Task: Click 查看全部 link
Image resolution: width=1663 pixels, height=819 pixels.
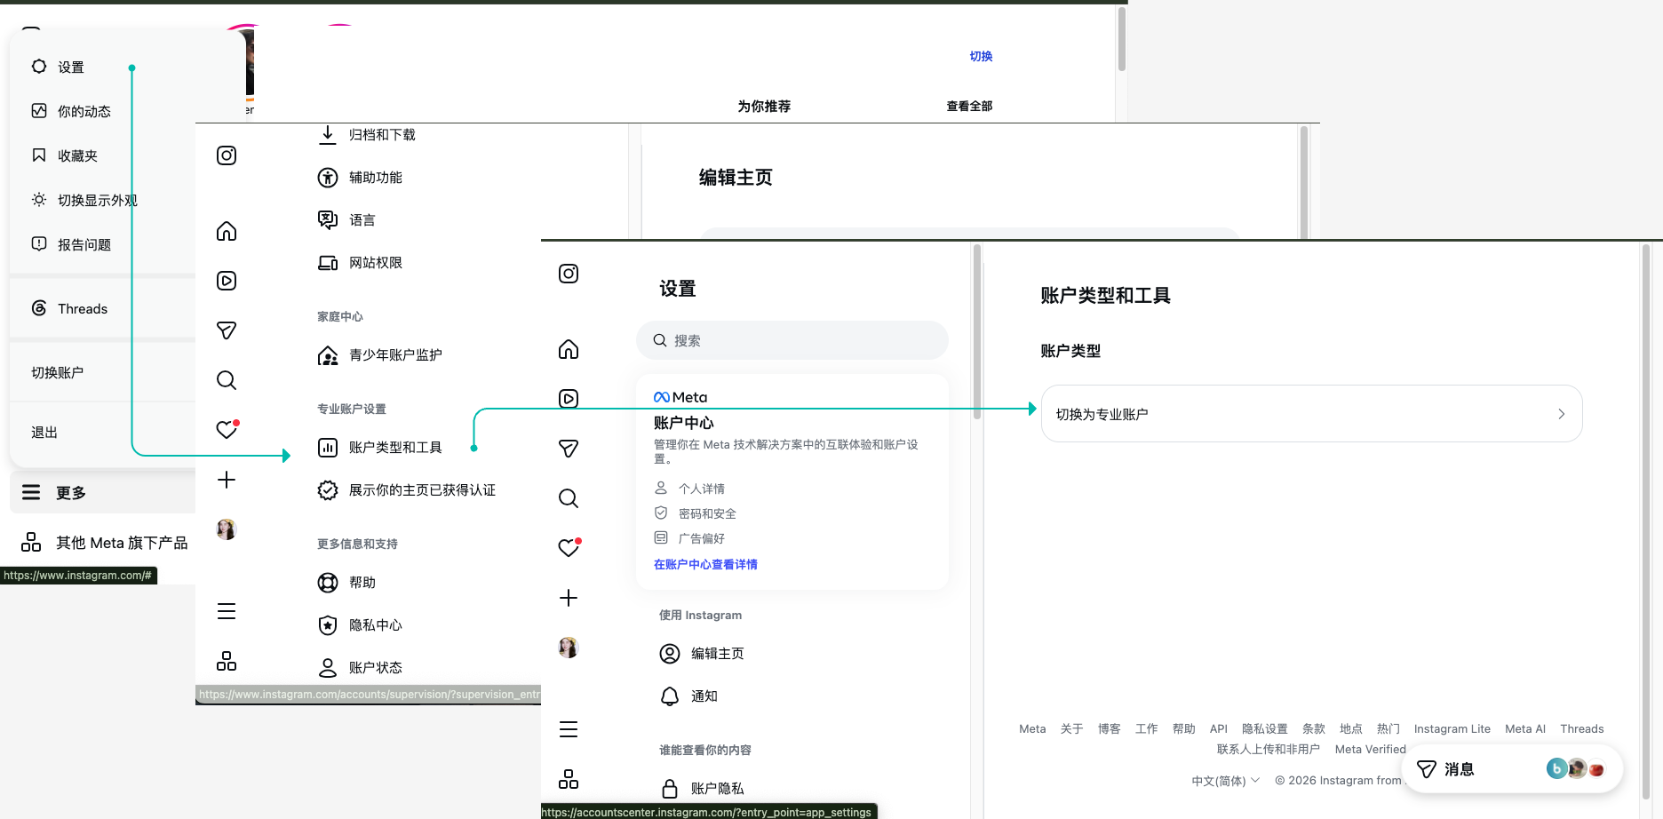Action: point(969,106)
